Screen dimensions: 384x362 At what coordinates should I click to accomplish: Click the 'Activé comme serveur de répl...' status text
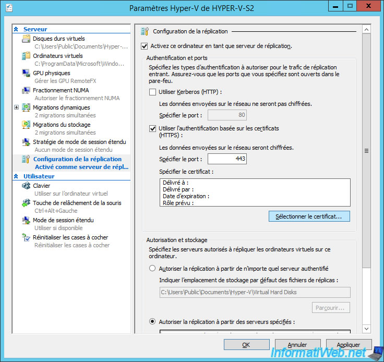click(x=81, y=167)
